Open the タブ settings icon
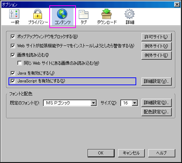 coord(84,14)
